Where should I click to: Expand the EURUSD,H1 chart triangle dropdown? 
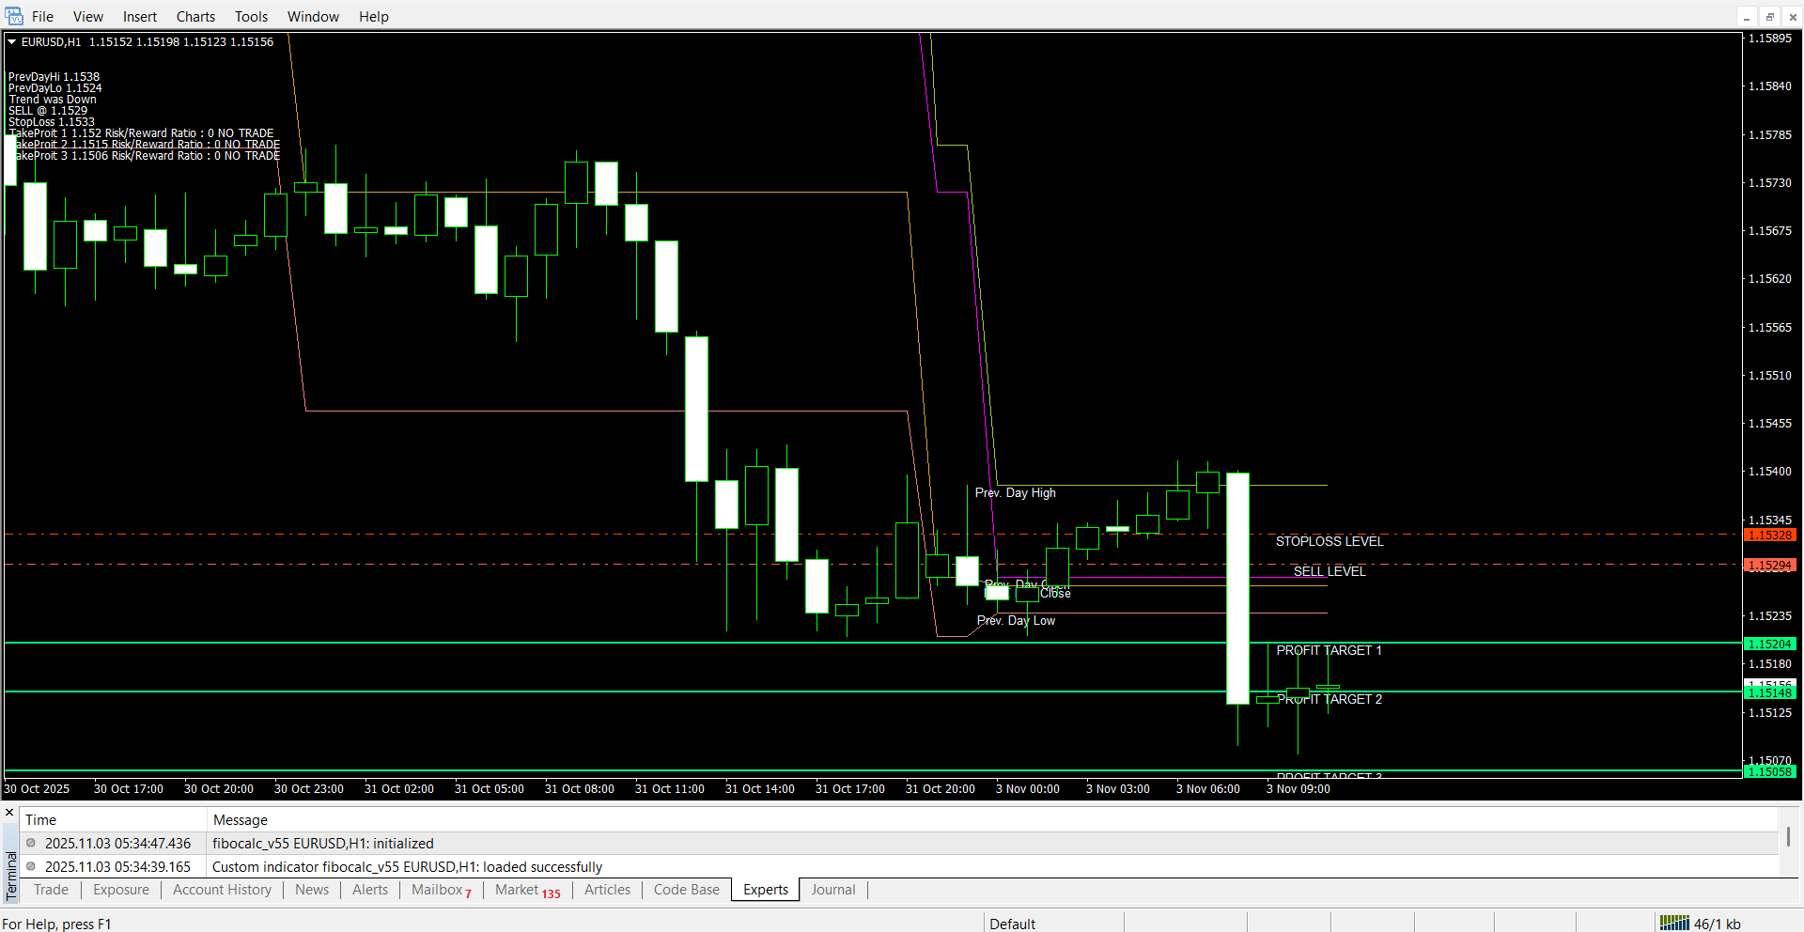click(12, 41)
